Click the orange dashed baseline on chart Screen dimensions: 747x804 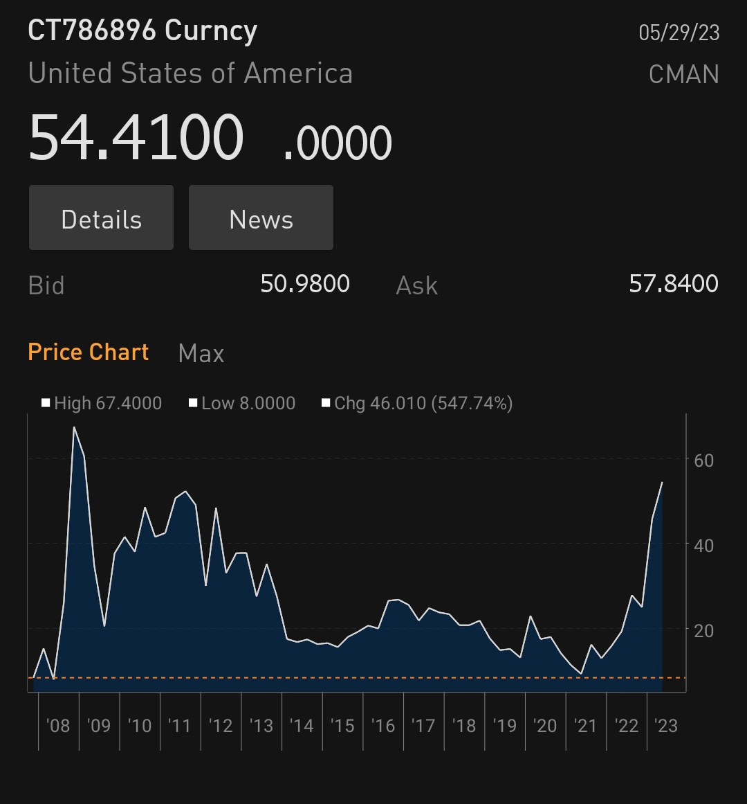pos(357,678)
